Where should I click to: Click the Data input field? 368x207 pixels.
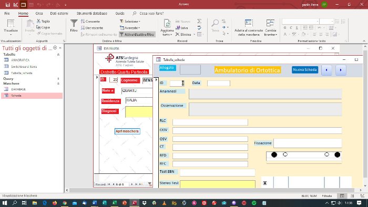[x=219, y=83]
